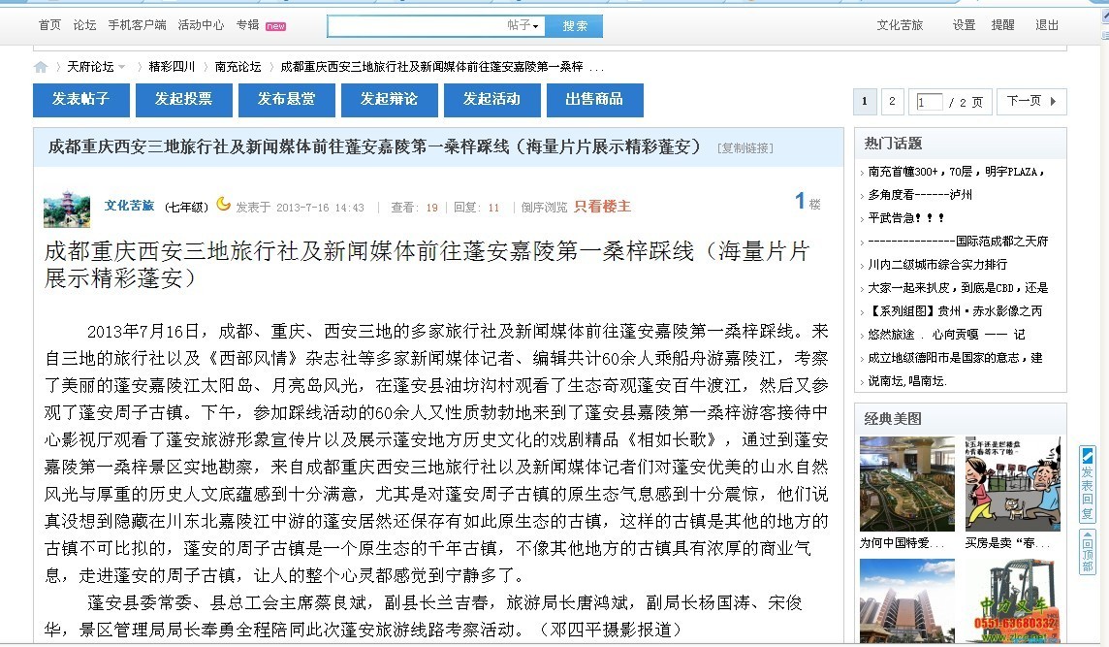Viewport: 1109px width, 647px height.
Task: Click the 发表帖子 button
Action: pos(81,100)
